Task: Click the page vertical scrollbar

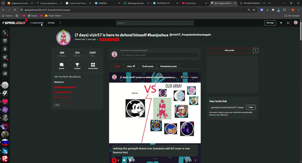Action: [x=301, y=31]
